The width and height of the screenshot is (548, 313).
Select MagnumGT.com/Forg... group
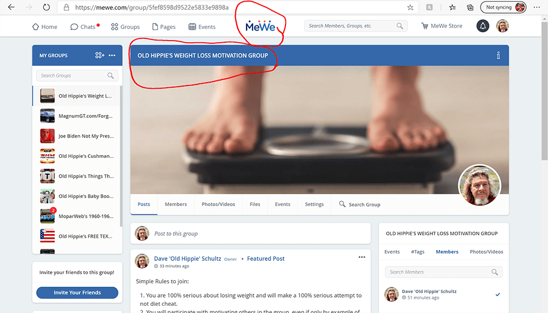coord(77,116)
